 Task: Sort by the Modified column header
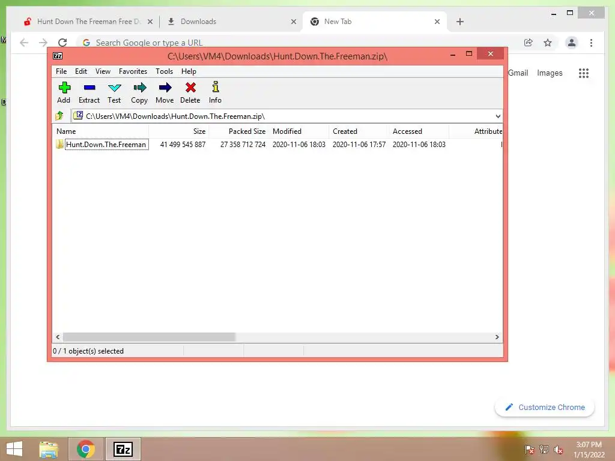click(x=299, y=131)
